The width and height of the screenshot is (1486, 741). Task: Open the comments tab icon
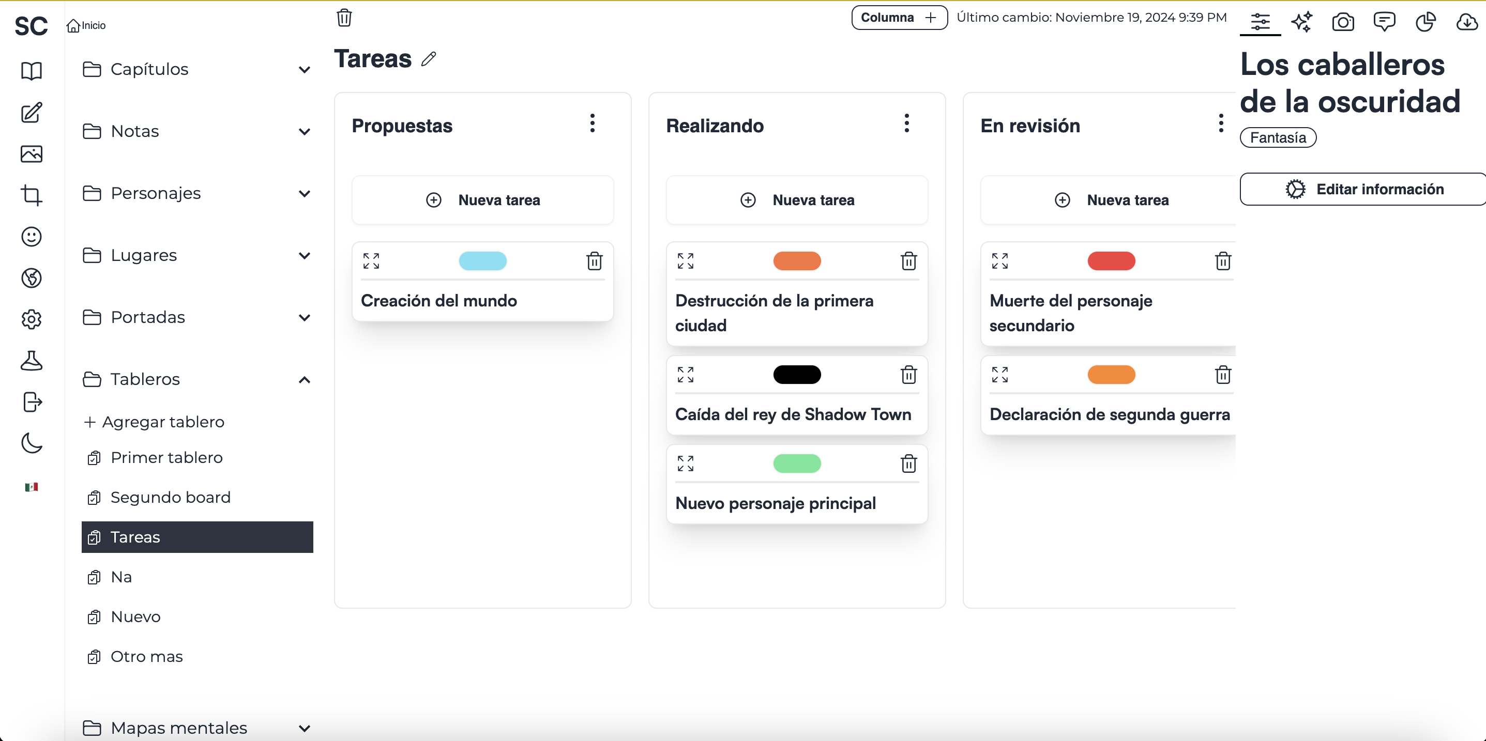pyautogui.click(x=1384, y=22)
